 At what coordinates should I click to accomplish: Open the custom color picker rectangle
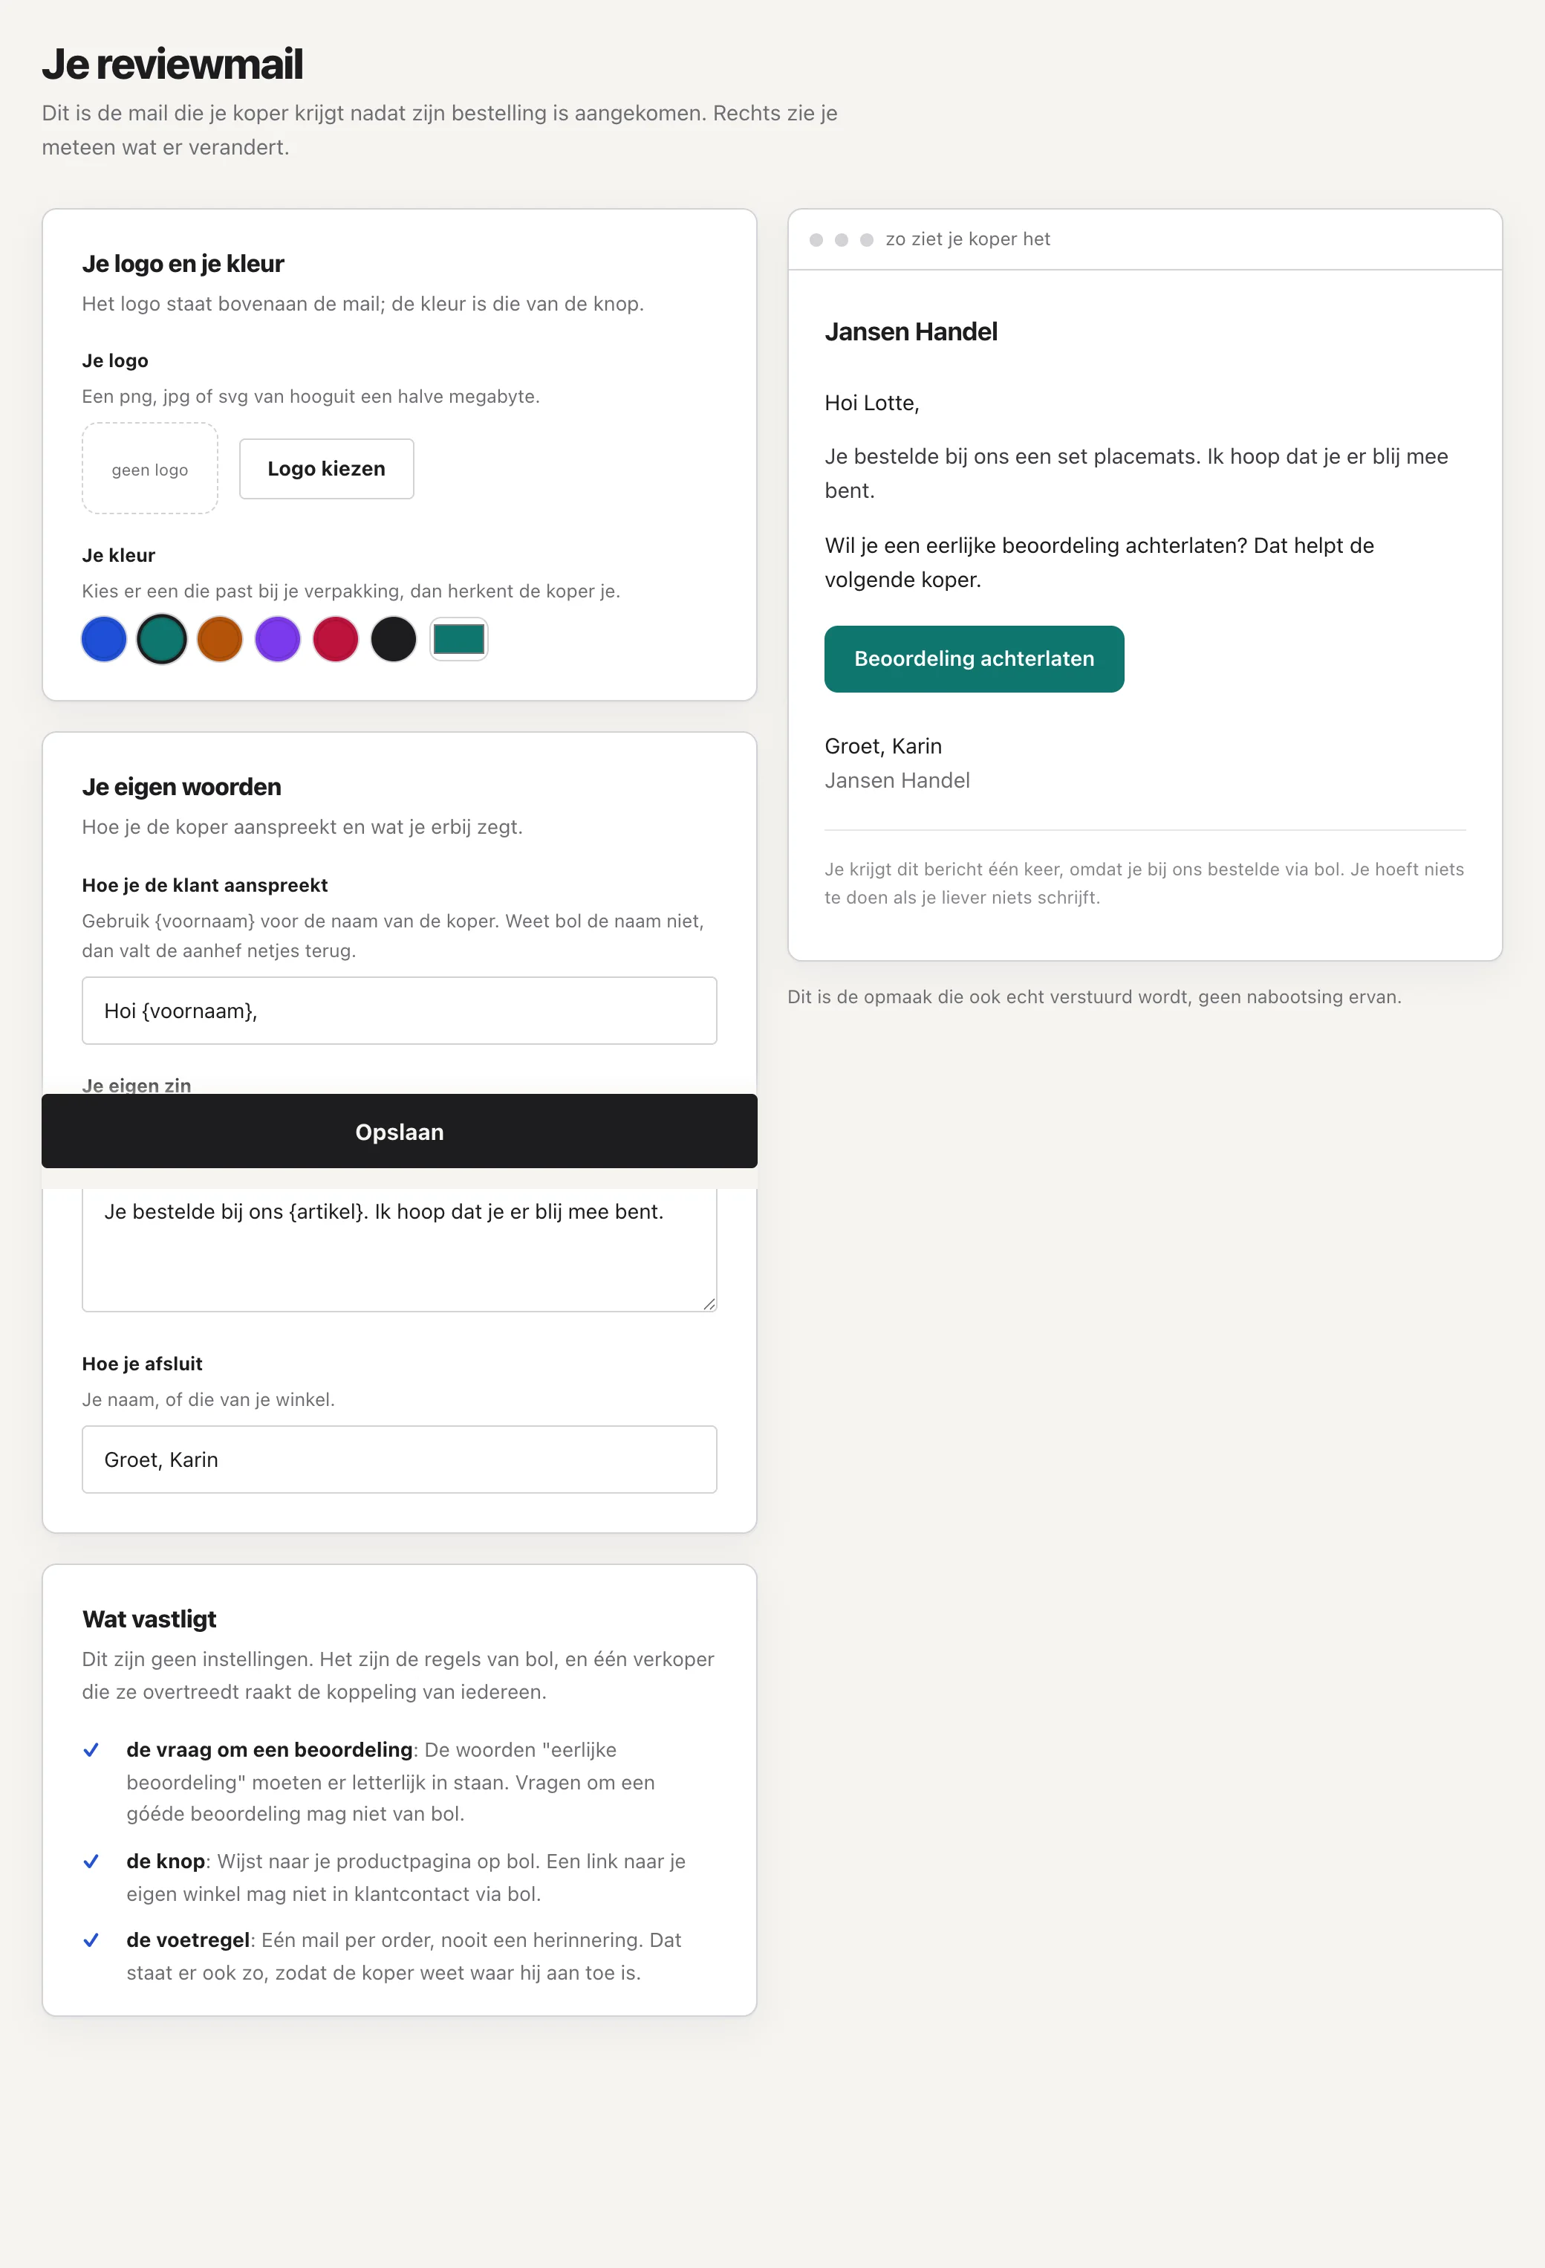(458, 639)
